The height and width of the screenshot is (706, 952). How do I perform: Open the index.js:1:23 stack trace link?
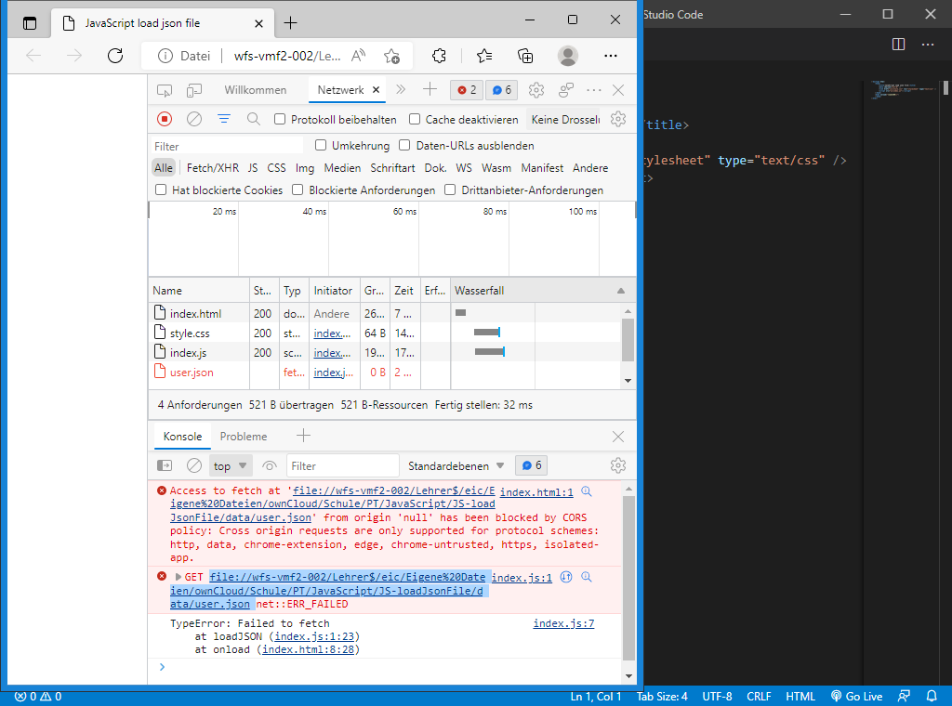[314, 636]
